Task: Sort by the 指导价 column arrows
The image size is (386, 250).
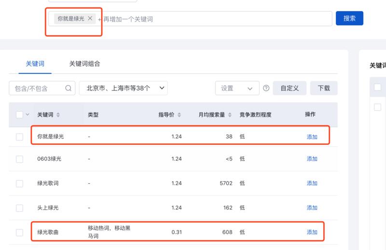Action: [179, 115]
